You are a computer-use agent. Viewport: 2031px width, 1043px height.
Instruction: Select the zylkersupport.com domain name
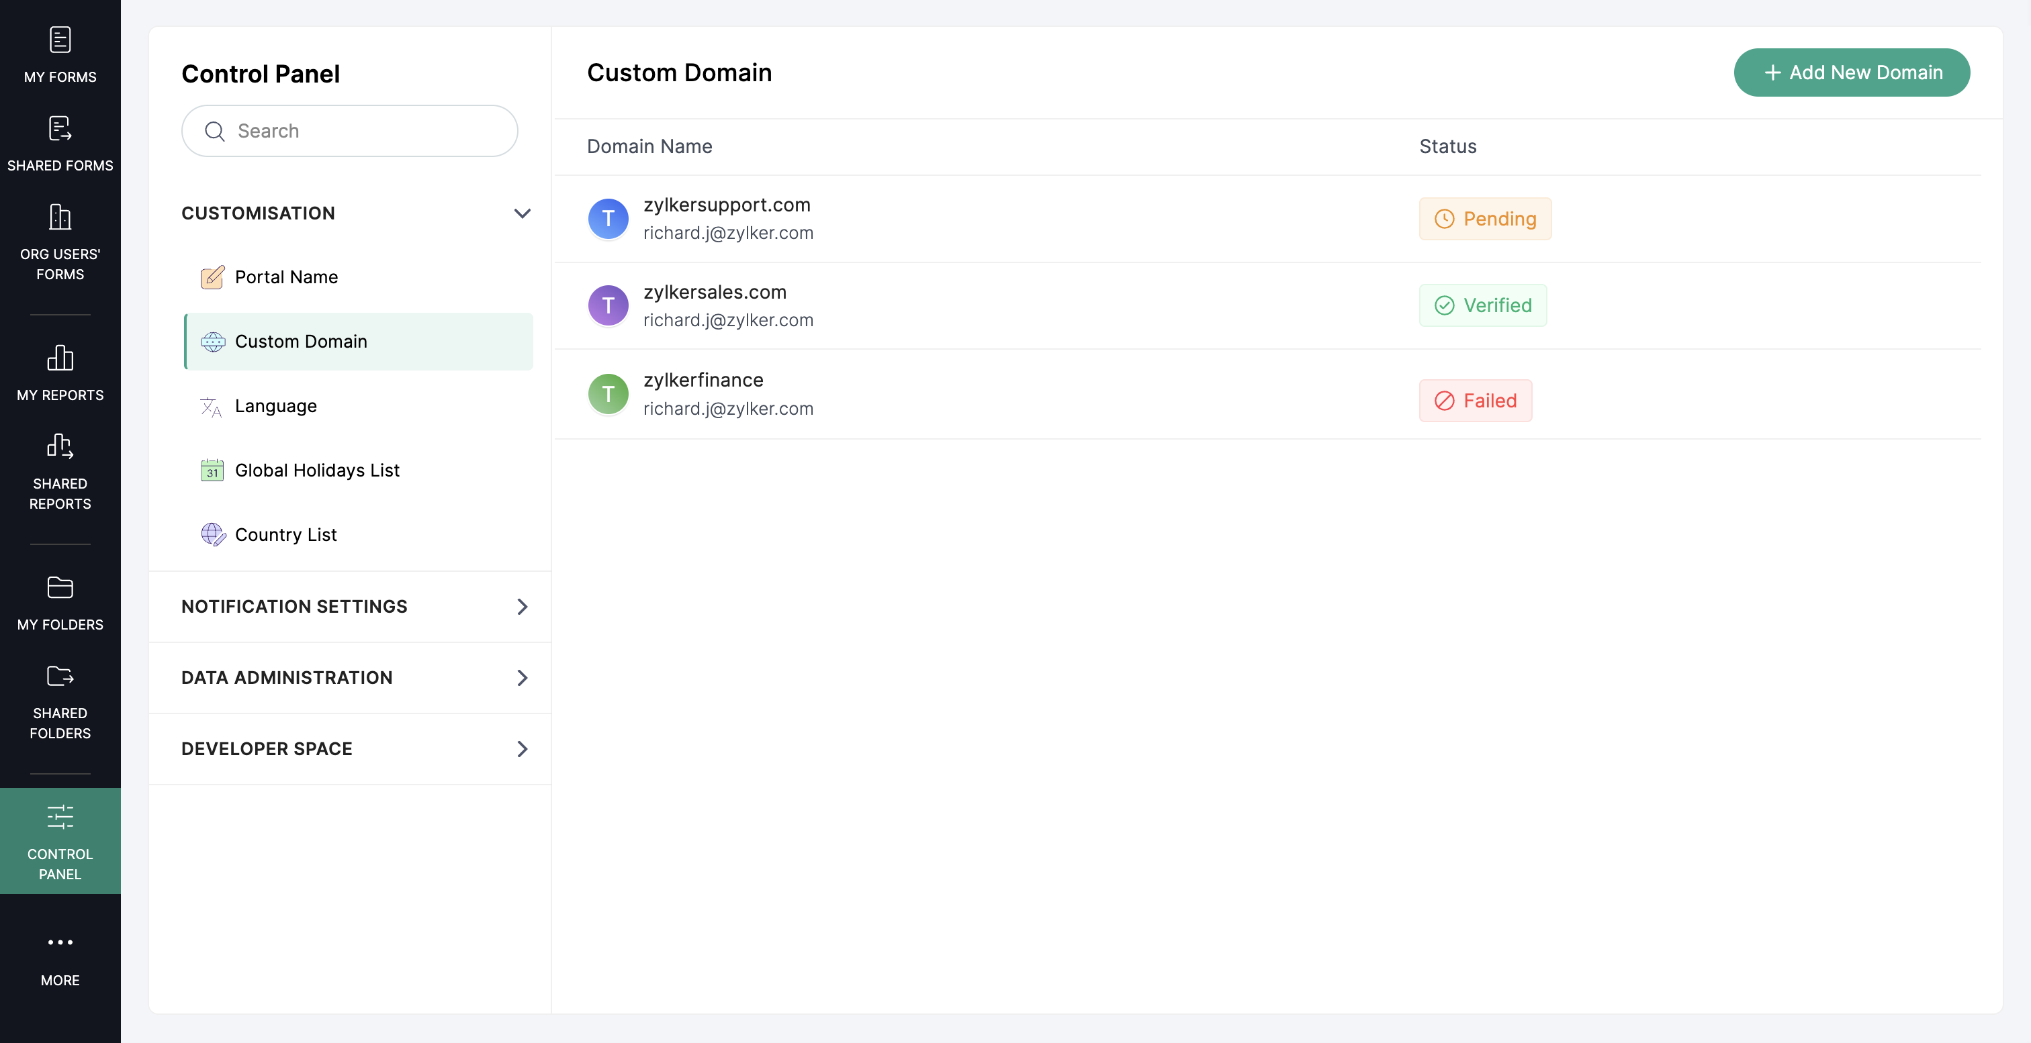tap(726, 205)
